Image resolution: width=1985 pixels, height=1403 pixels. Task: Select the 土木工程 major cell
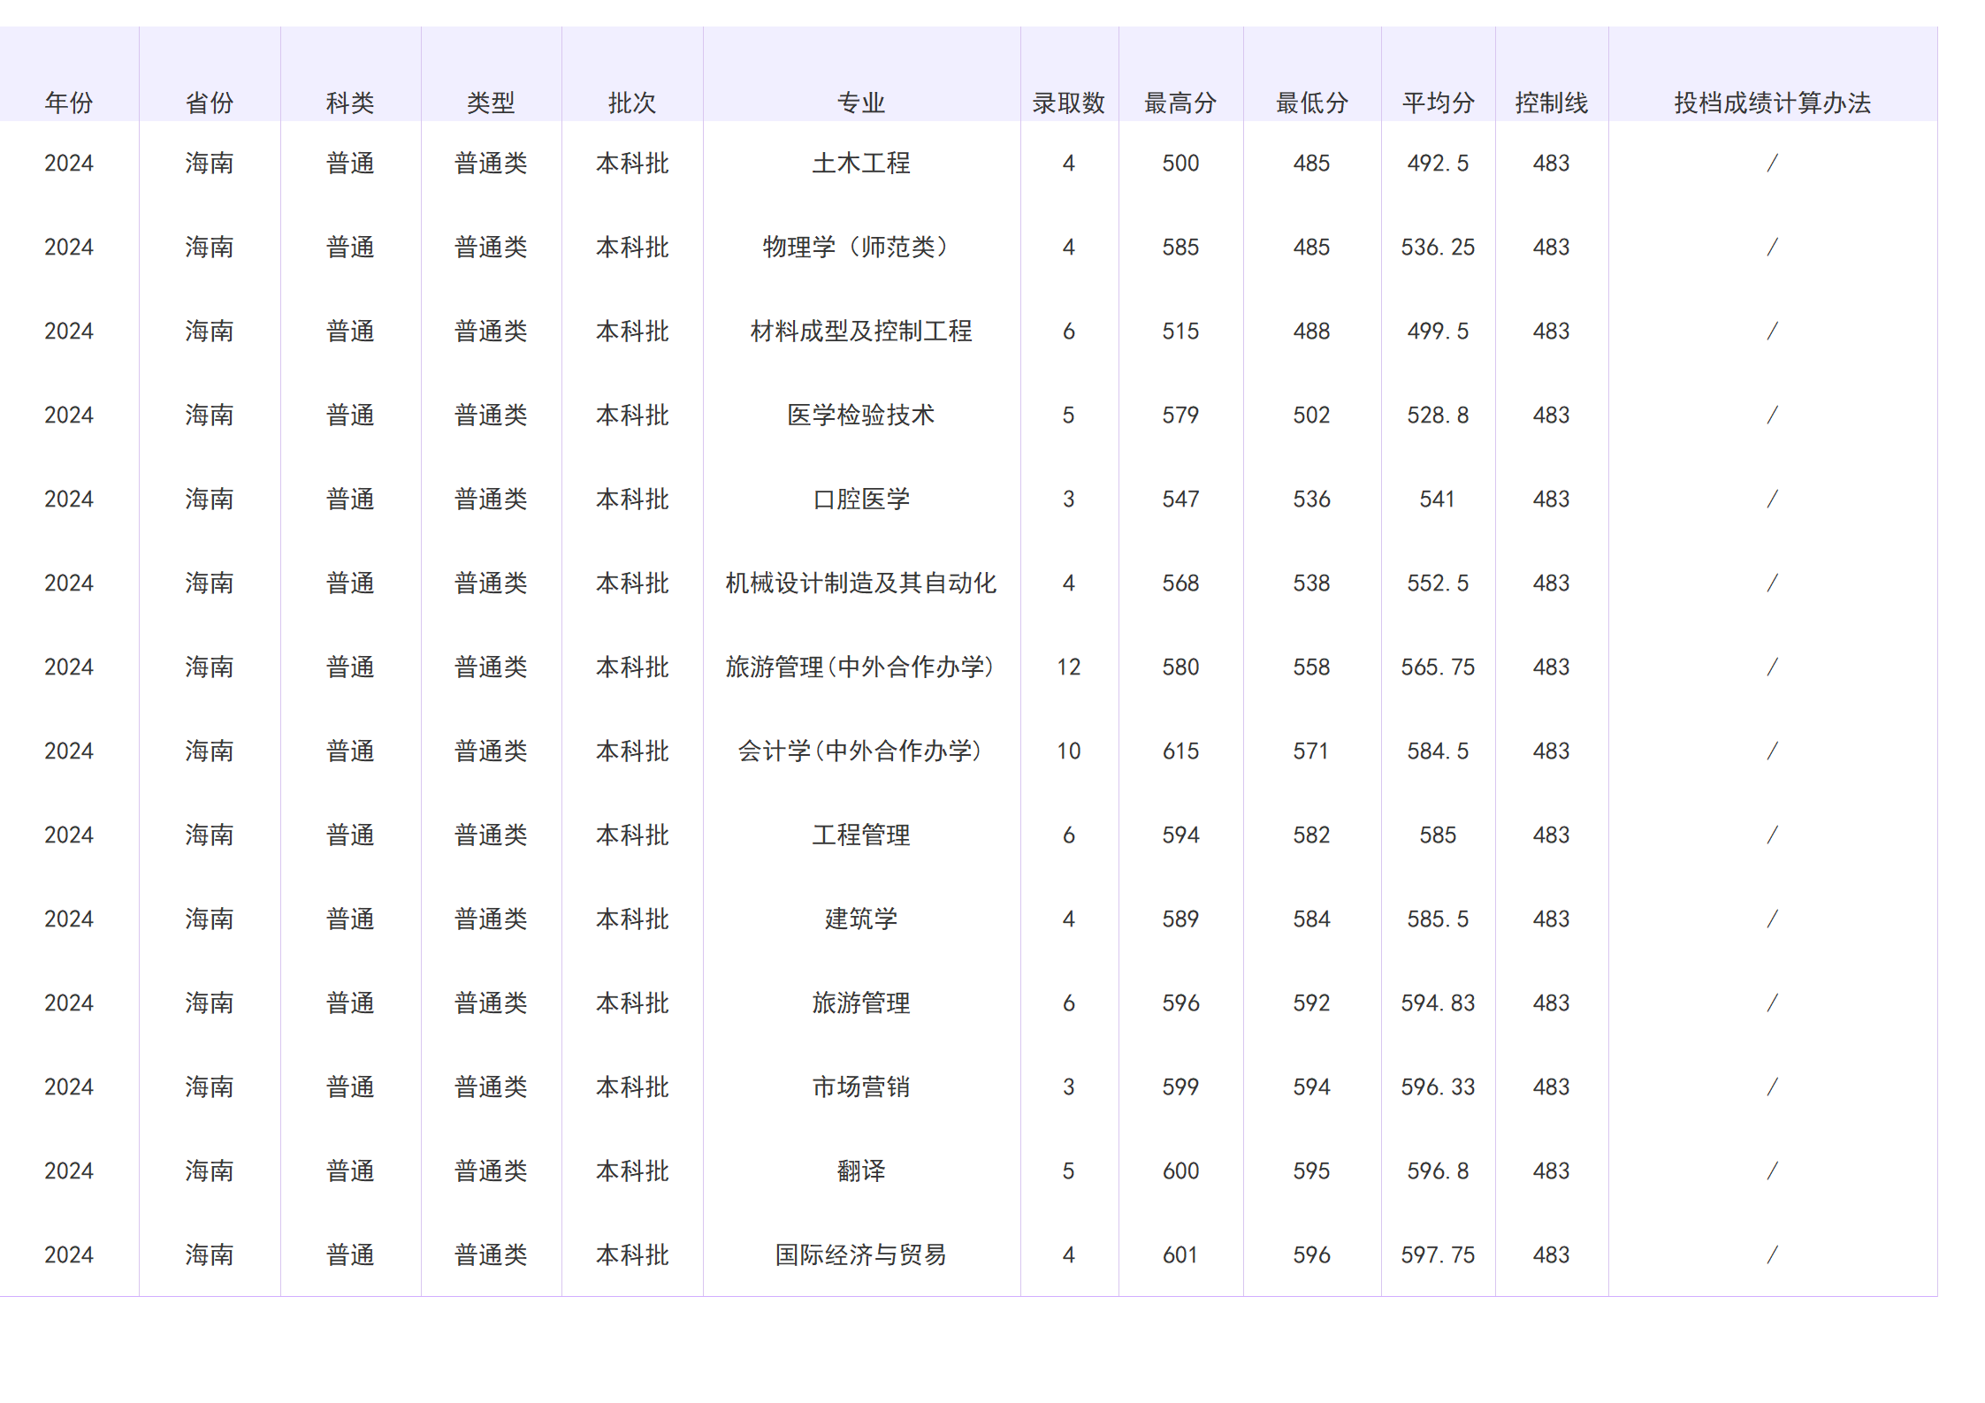click(860, 163)
